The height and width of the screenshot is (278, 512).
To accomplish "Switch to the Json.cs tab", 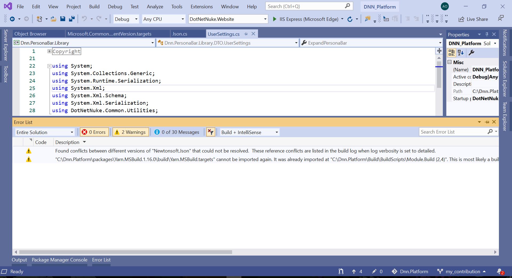I will 179,34.
